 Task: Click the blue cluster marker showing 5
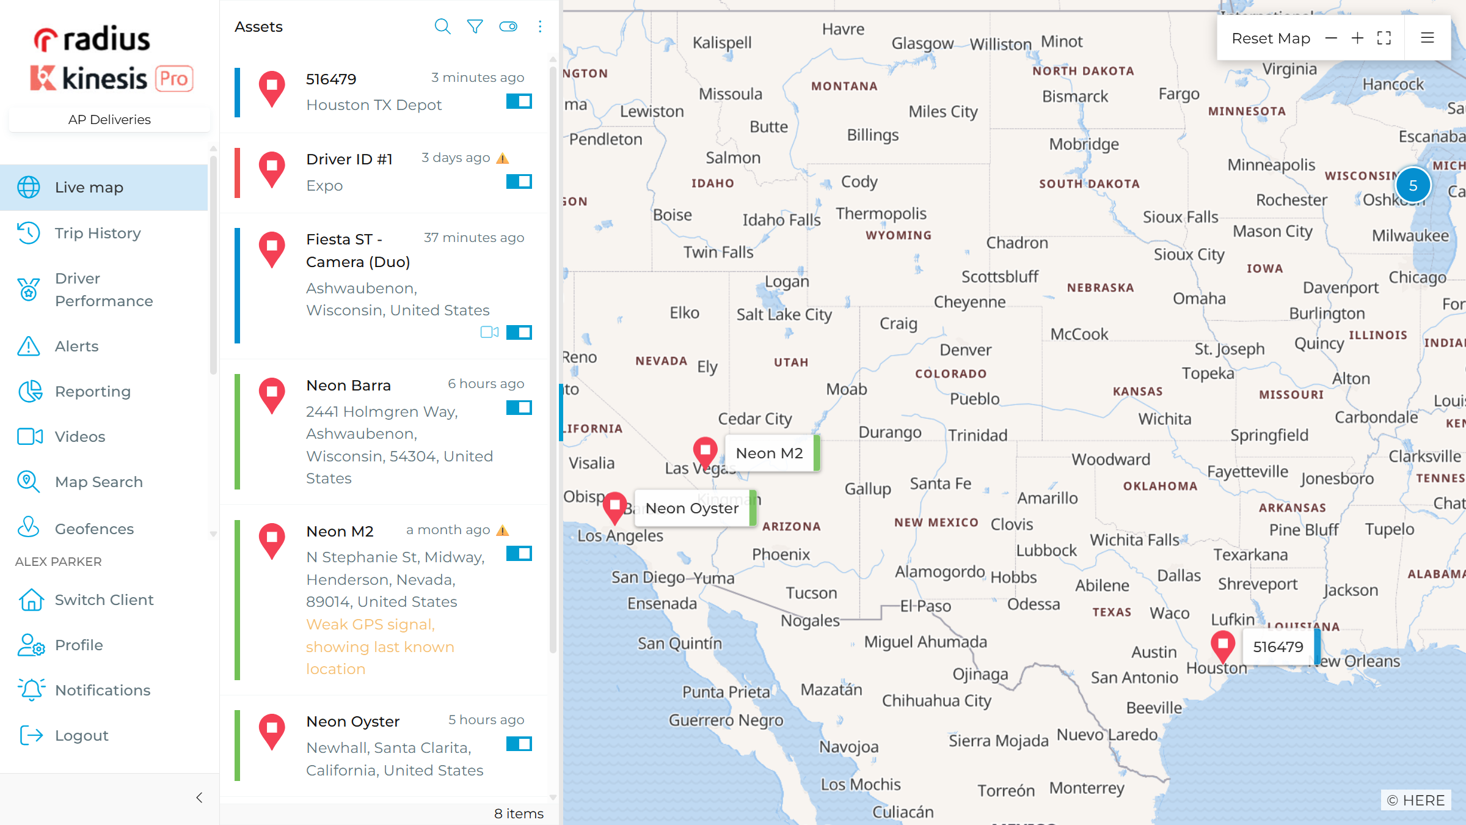coord(1412,185)
